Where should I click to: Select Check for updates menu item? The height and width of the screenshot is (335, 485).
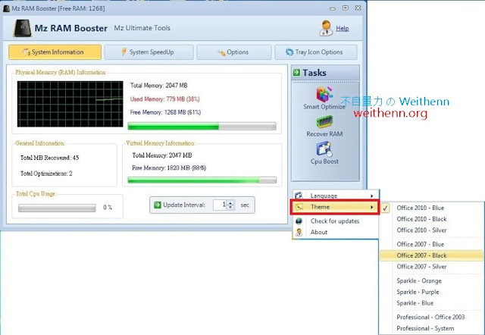point(336,221)
